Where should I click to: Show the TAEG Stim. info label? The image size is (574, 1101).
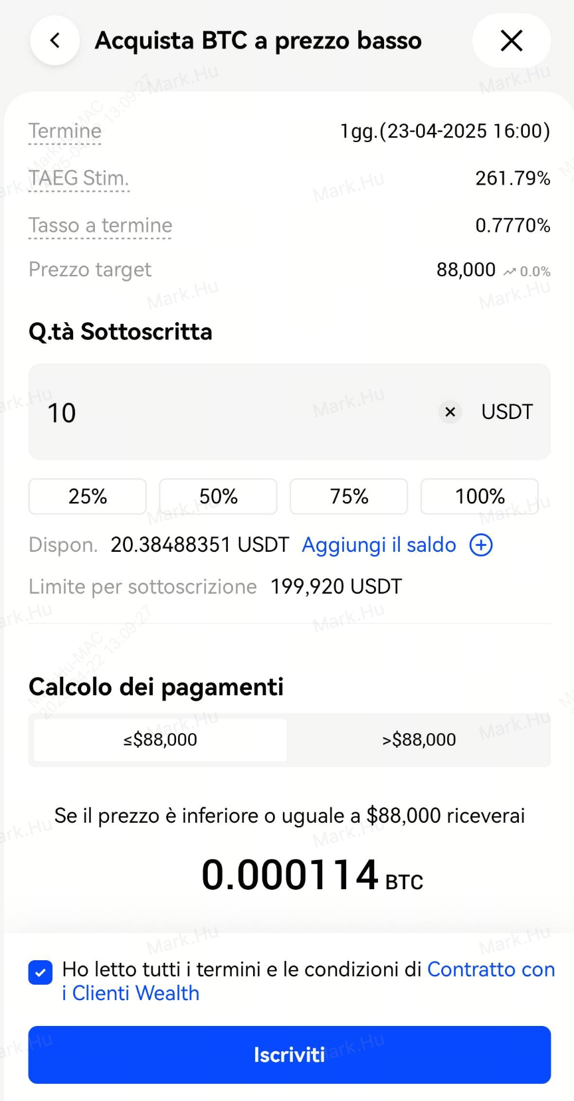point(78,179)
